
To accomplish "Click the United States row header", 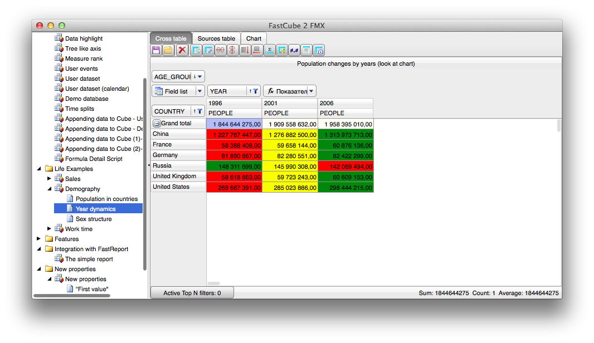I will [x=178, y=187].
